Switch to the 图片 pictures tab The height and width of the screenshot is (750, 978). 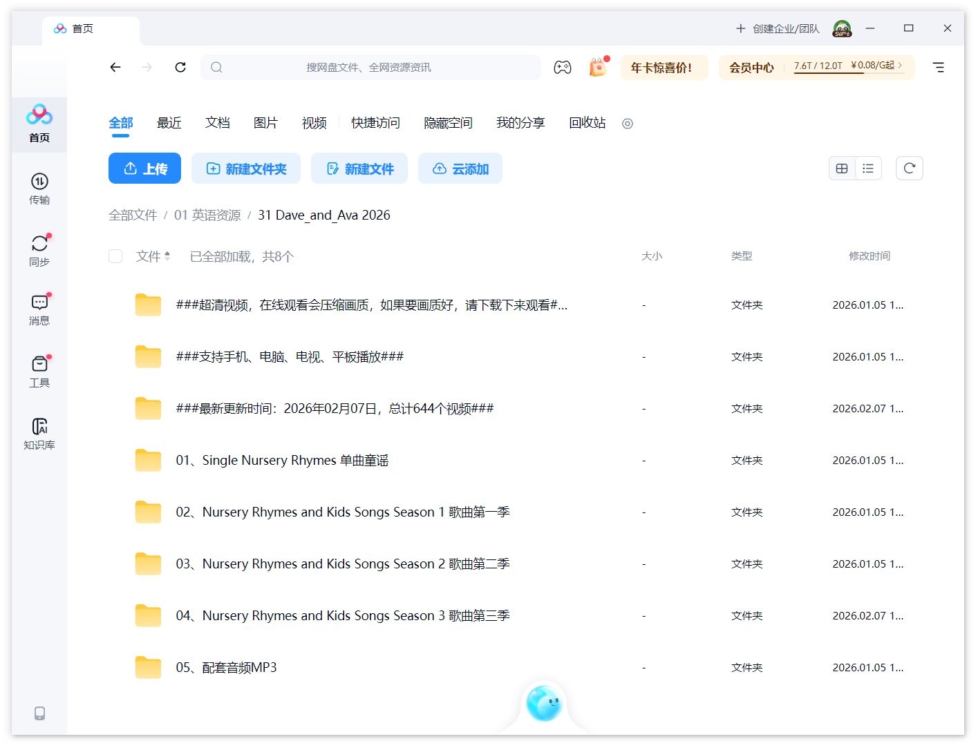pos(266,123)
